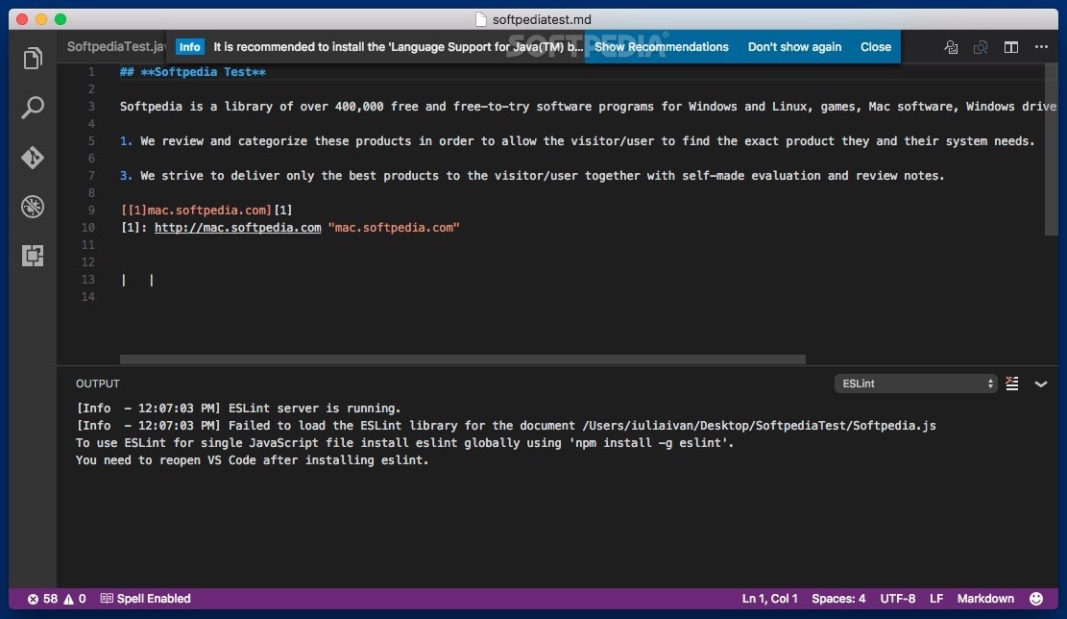Image resolution: width=1067 pixels, height=619 pixels.
Task: Click the Ln 1, Col 1 cursor position
Action: [769, 599]
